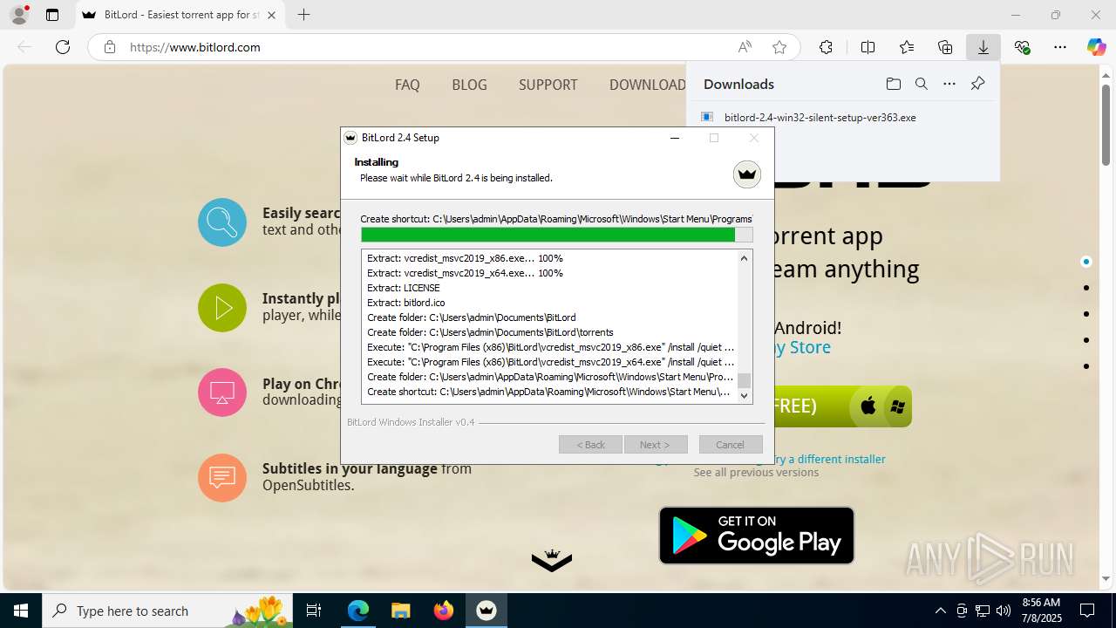This screenshot has width=1116, height=628.
Task: Click the pink Chromecast feature icon
Action: 222,392
